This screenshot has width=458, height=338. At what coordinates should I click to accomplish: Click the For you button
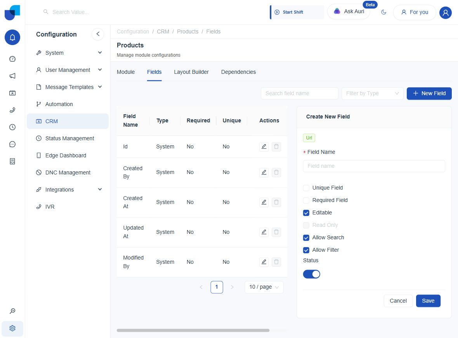tap(415, 12)
